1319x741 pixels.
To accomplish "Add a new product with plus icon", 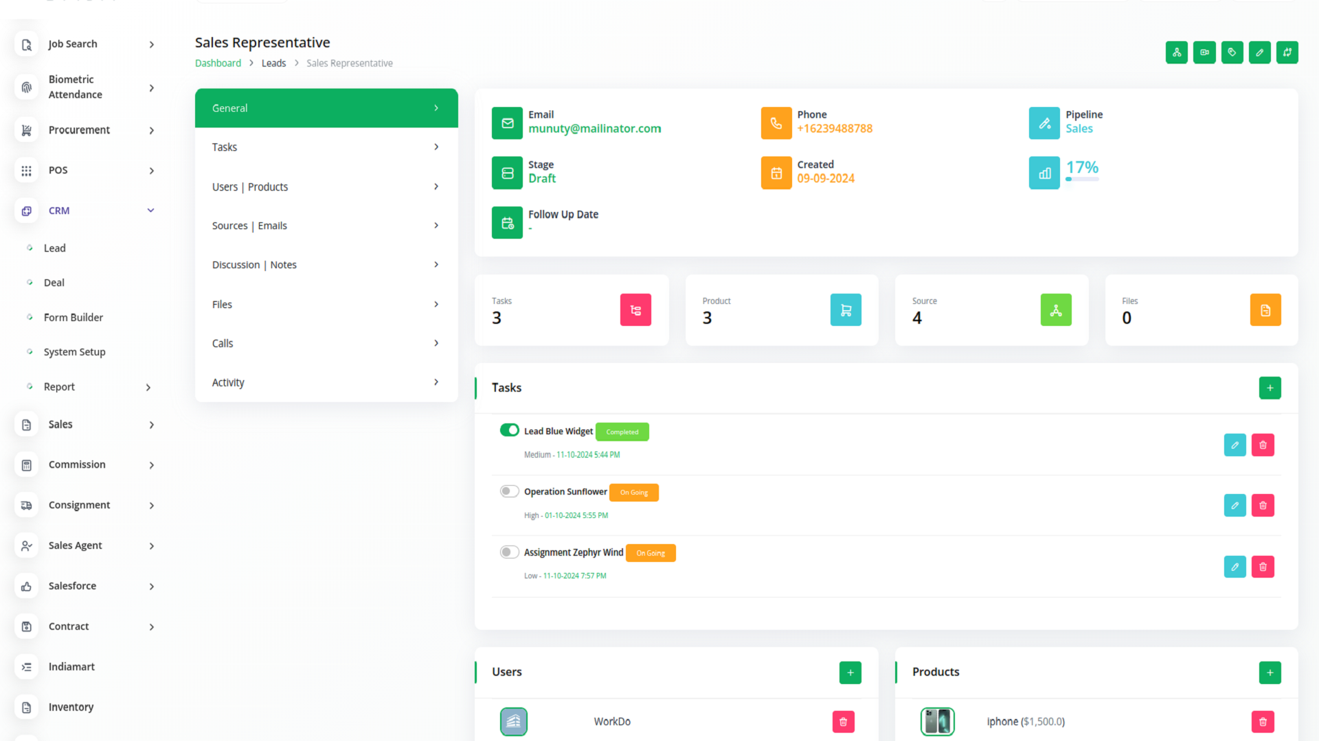I will pos(1270,672).
